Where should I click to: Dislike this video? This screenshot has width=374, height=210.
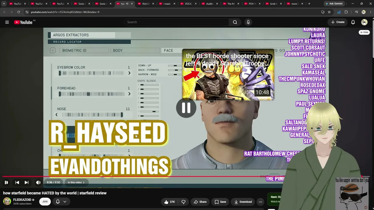[x=183, y=202]
